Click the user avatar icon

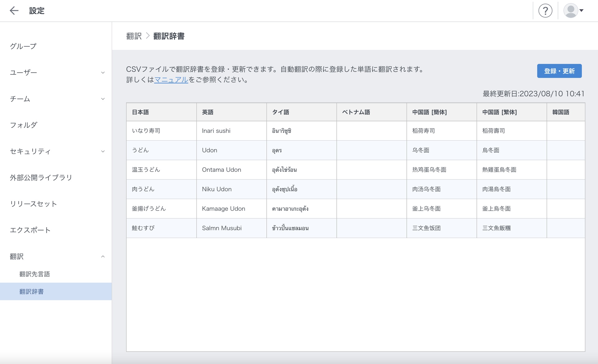(570, 11)
